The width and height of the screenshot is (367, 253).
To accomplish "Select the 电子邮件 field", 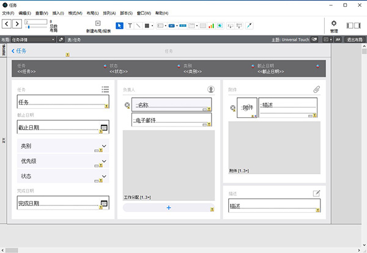I will click(x=171, y=120).
